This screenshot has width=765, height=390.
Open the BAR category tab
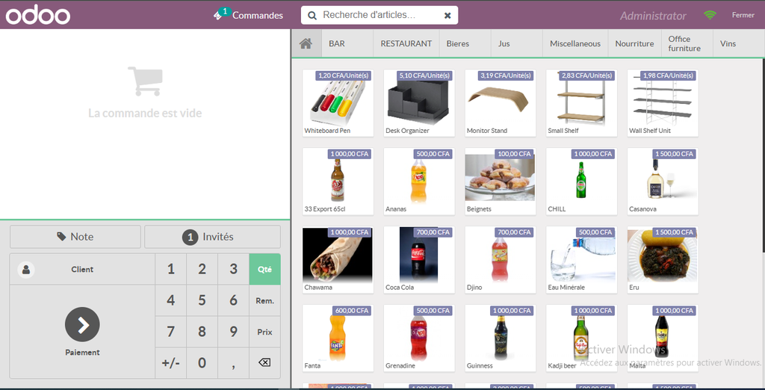click(x=347, y=43)
